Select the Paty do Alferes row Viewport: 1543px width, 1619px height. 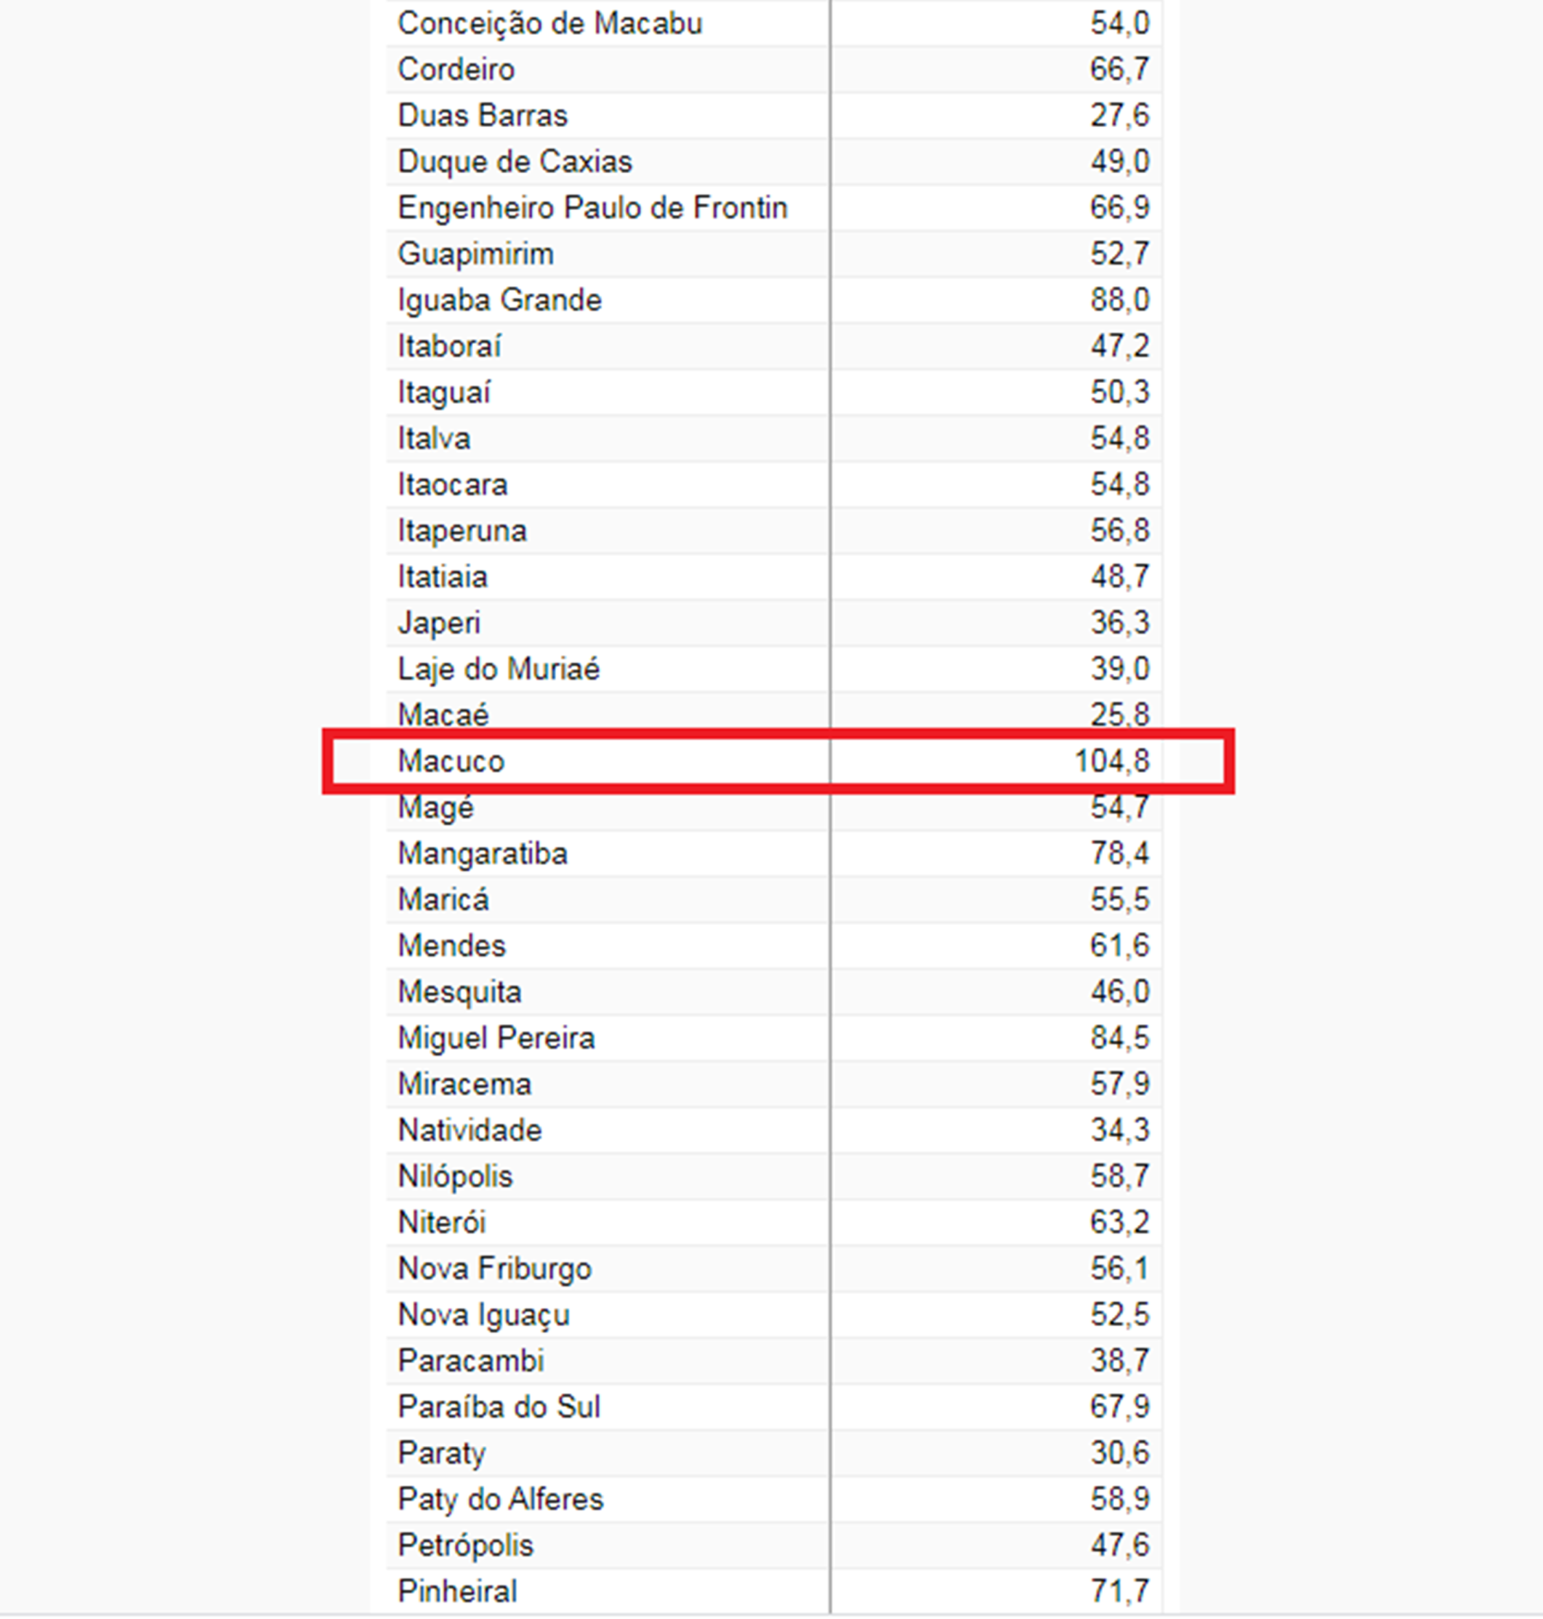(500, 1499)
